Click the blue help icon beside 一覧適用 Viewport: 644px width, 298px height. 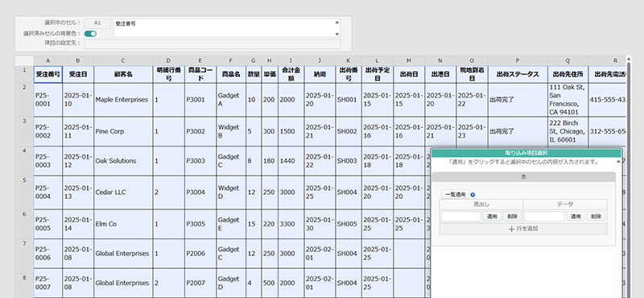click(473, 195)
